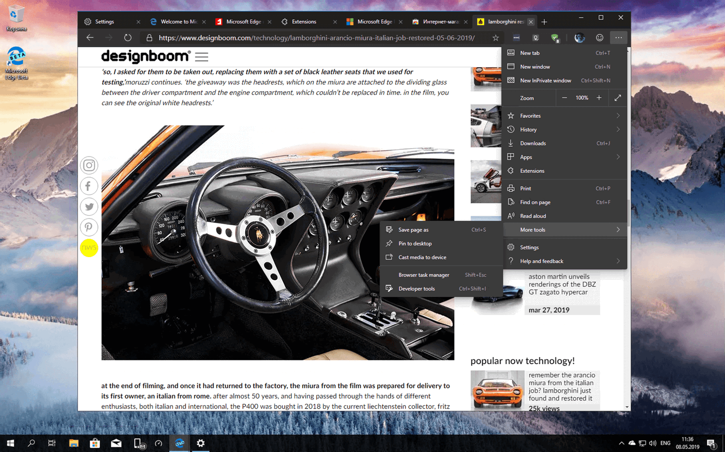This screenshot has height=452, width=725.
Task: Enter full screen via Zoom row arrow icon
Action: (618, 98)
